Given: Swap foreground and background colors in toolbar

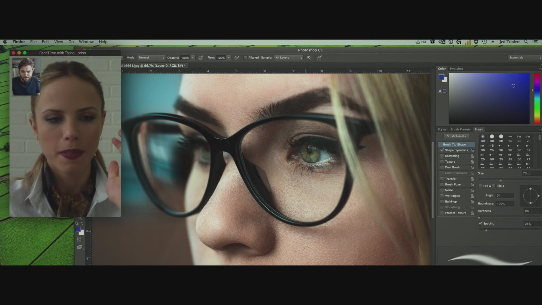Looking at the screenshot, I should pyautogui.click(x=82, y=223).
